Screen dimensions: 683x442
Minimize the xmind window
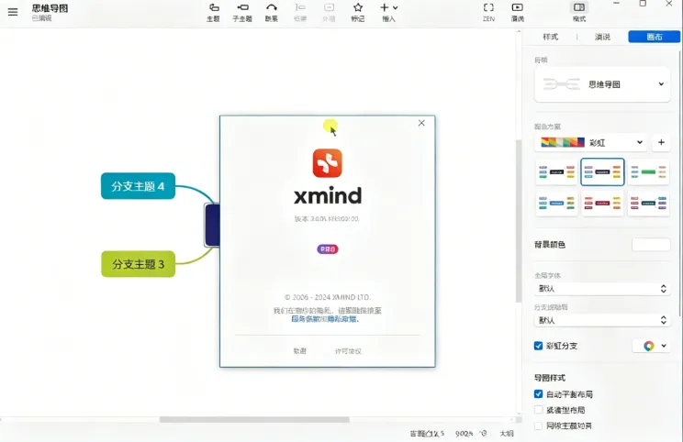pos(616,4)
